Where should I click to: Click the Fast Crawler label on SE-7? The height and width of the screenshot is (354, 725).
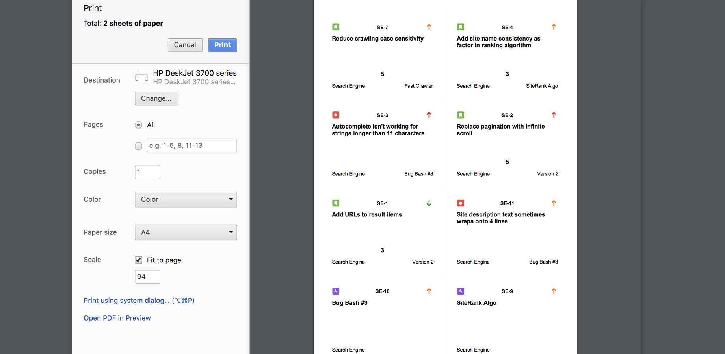click(x=419, y=86)
